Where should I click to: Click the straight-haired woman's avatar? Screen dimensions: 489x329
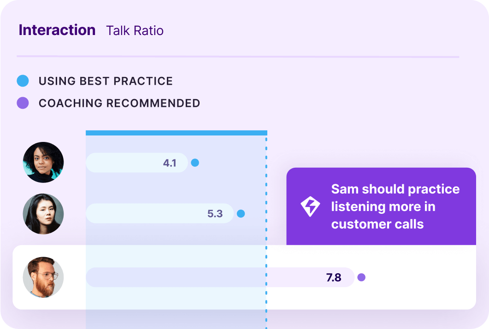point(43,214)
